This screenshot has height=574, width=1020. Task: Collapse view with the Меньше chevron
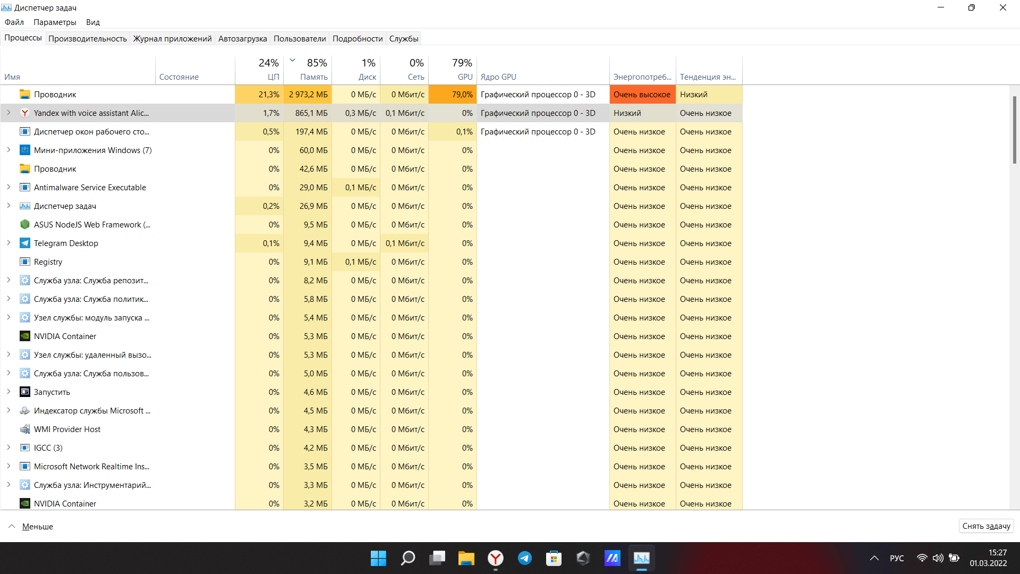12,526
